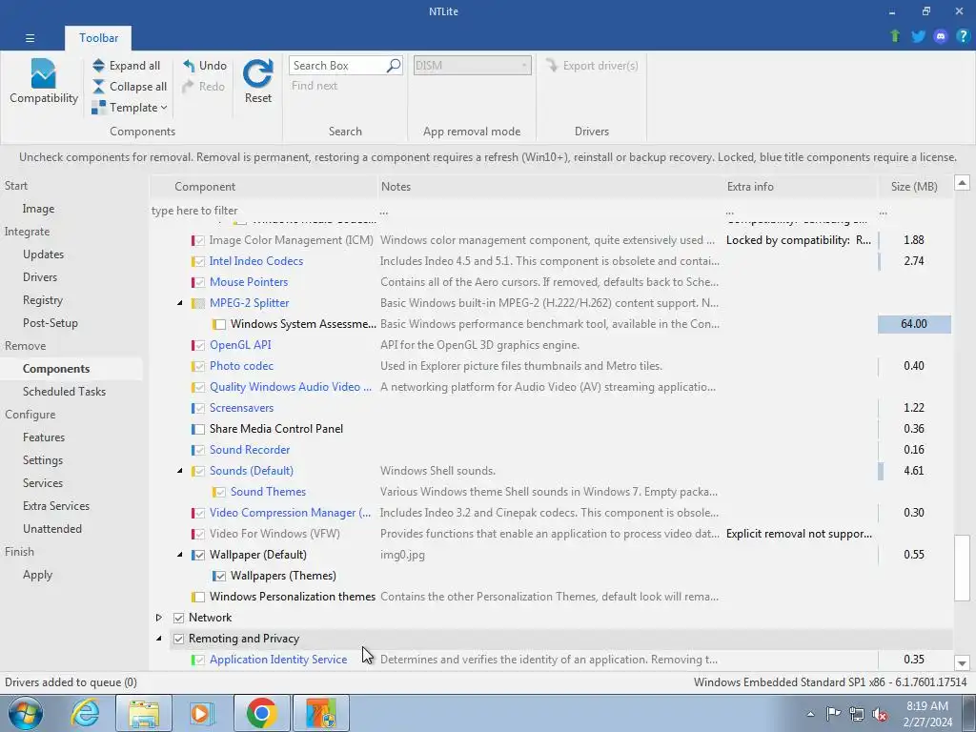Image resolution: width=976 pixels, height=732 pixels.
Task: Click the vertical scrollbar thumb
Action: (963, 568)
